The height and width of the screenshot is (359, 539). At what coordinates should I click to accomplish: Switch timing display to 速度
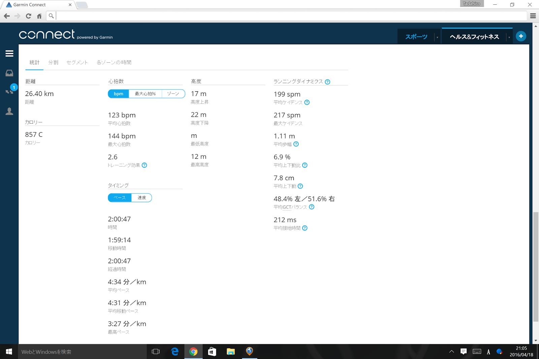coord(142,198)
